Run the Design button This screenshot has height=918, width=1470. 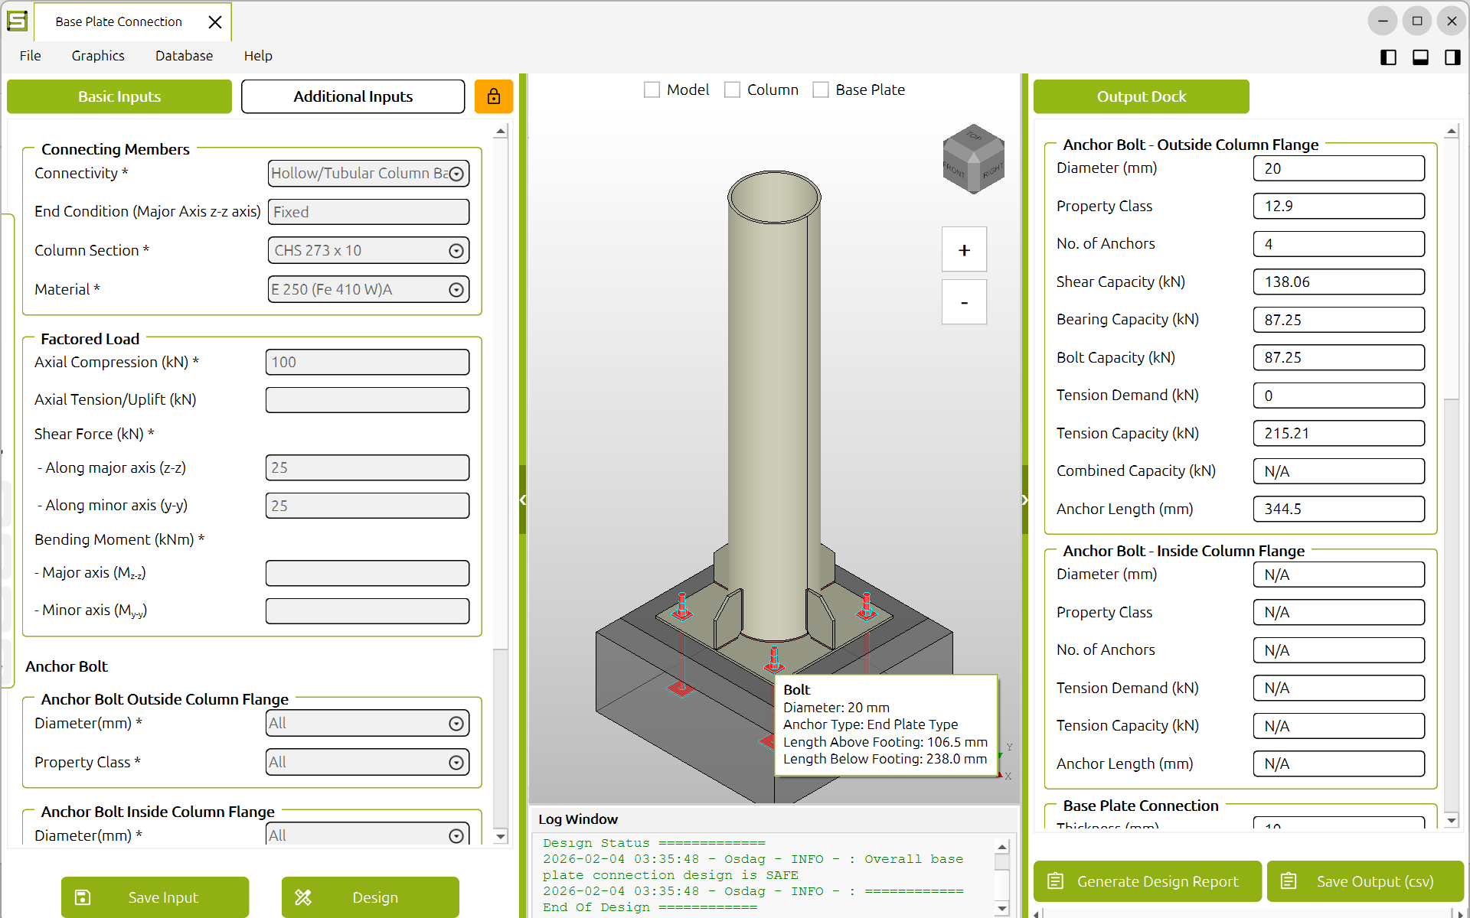pos(371,897)
